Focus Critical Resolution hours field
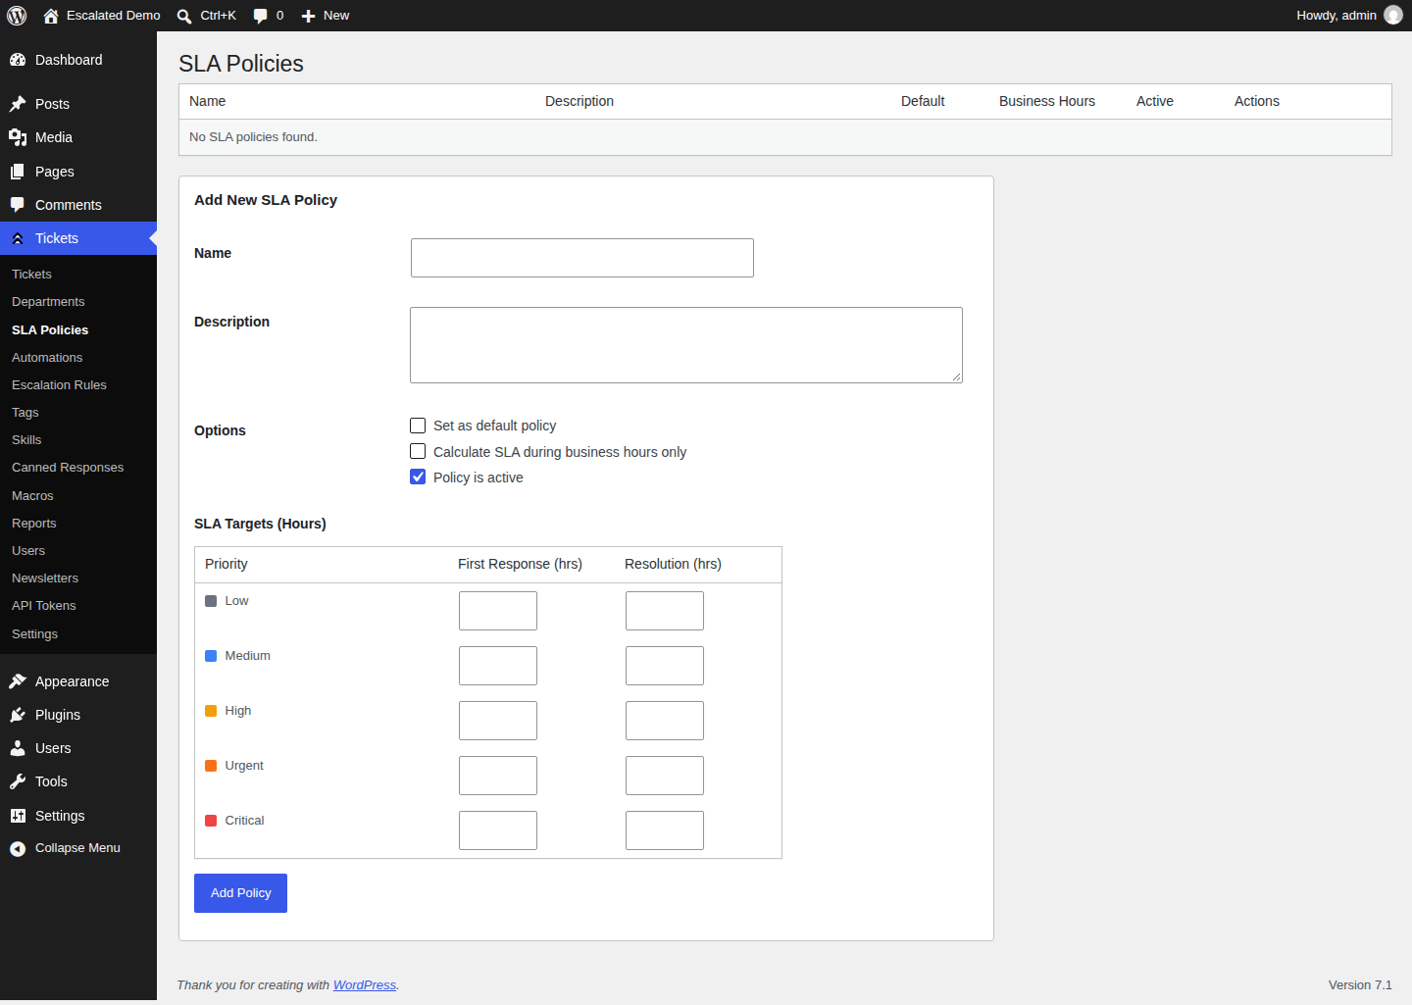This screenshot has width=1412, height=1005. point(665,830)
